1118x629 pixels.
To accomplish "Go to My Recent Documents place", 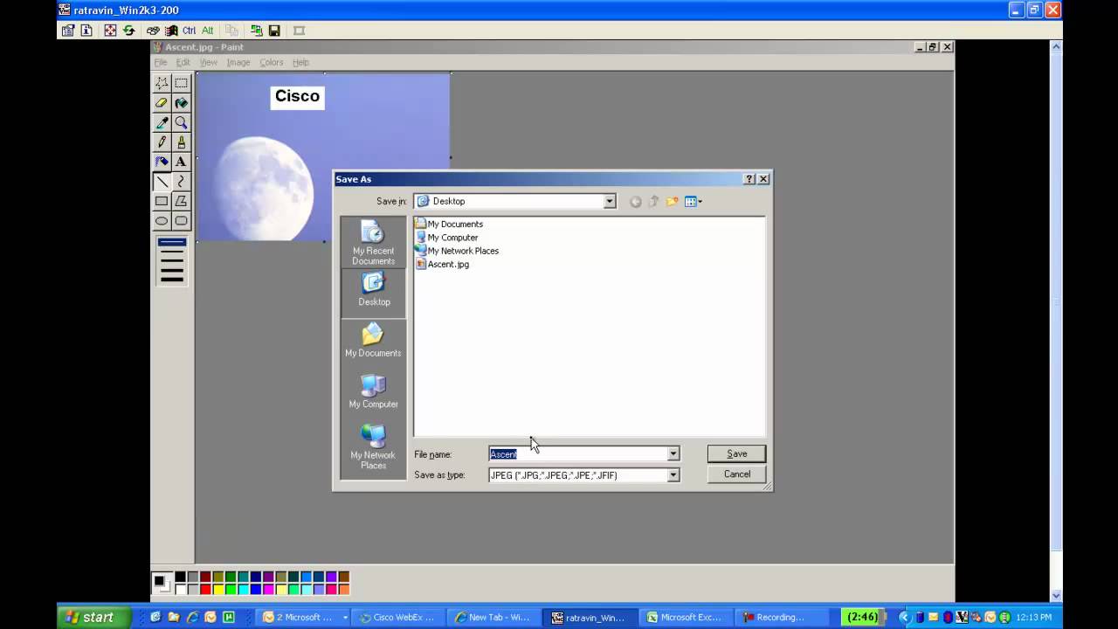I will pyautogui.click(x=373, y=243).
